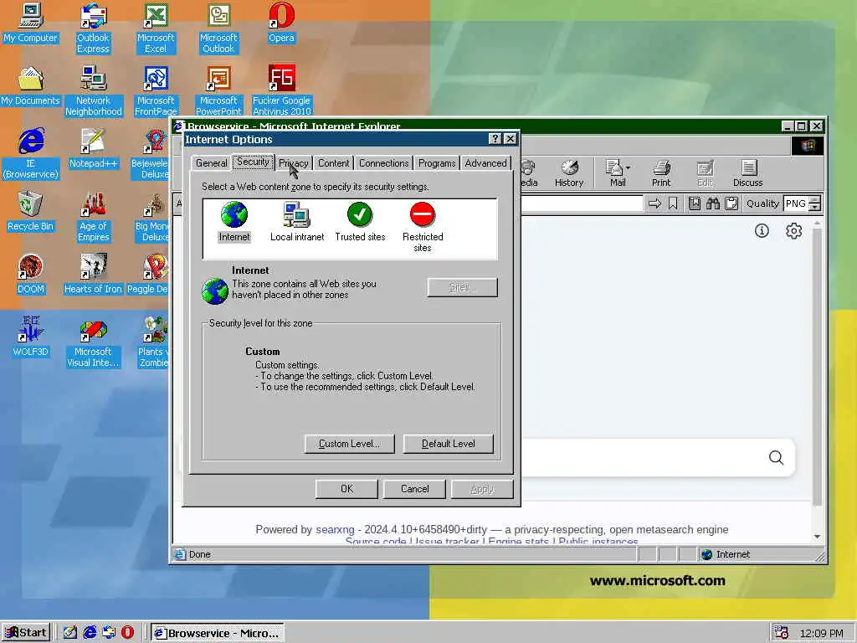Screen dimensions: 857x643
Task: Open the searxng link in page footer
Action: (335, 529)
